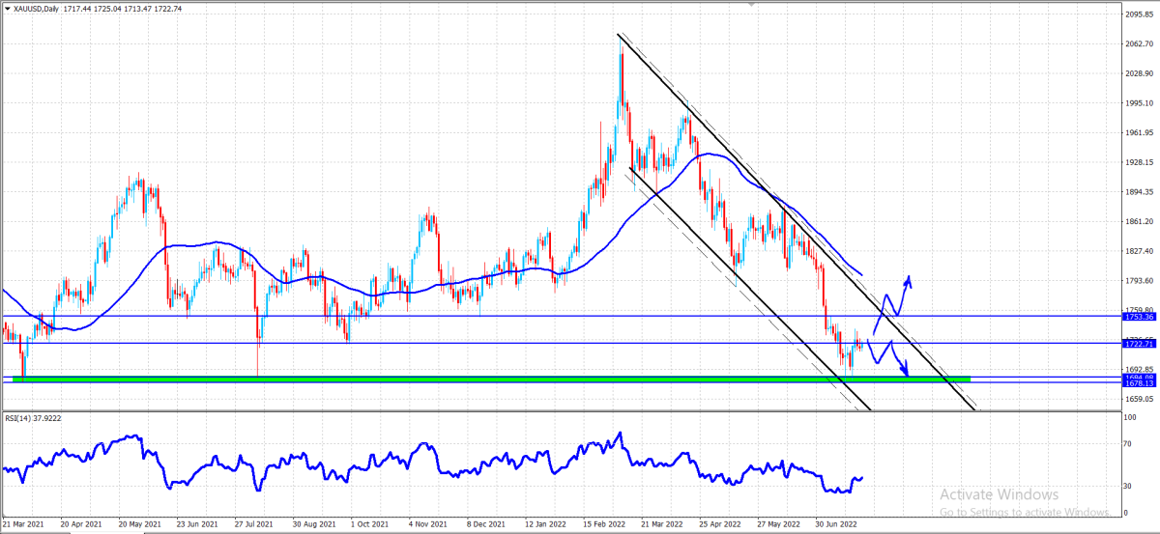Click the OHLC values 1717.44 1725.04 1713.47 1722.74
This screenshot has width=1160, height=534.
point(124,8)
